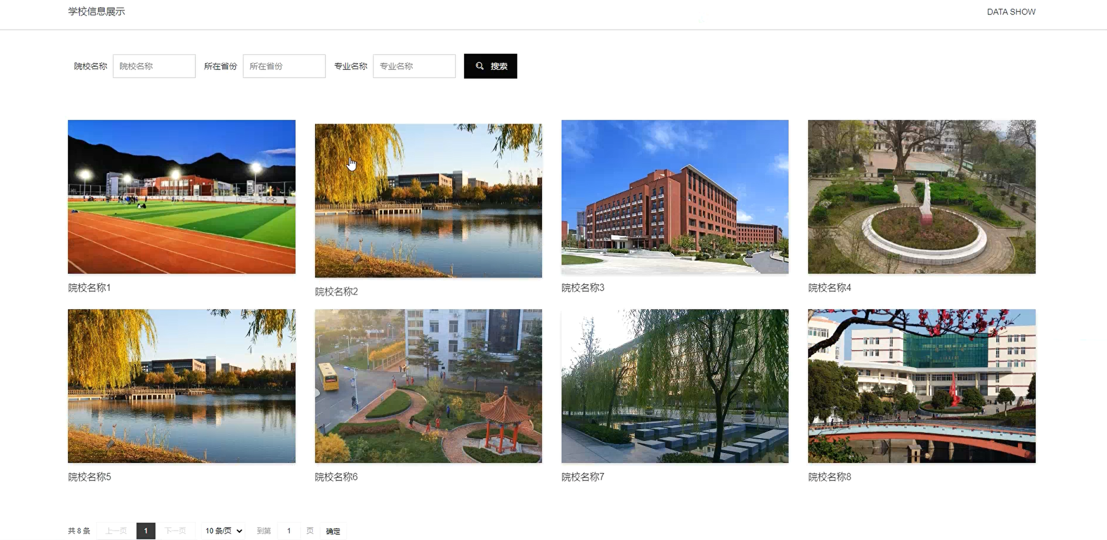Click the magnifier icon in search button

point(480,66)
